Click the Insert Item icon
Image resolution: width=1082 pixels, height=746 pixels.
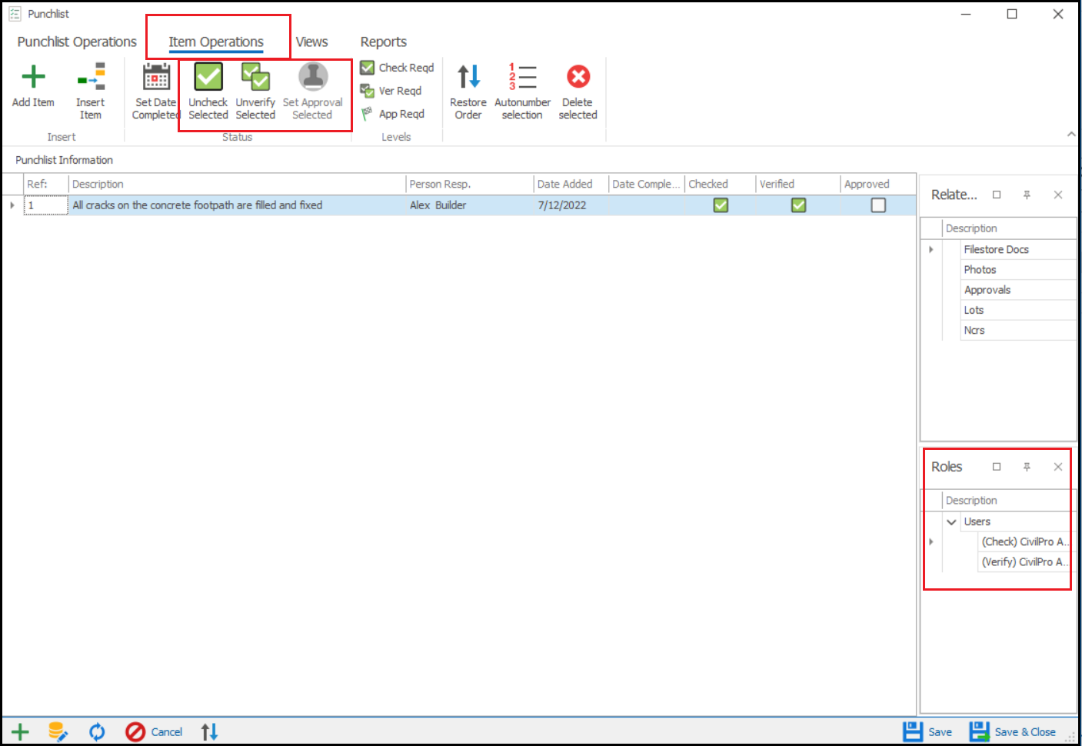click(91, 78)
